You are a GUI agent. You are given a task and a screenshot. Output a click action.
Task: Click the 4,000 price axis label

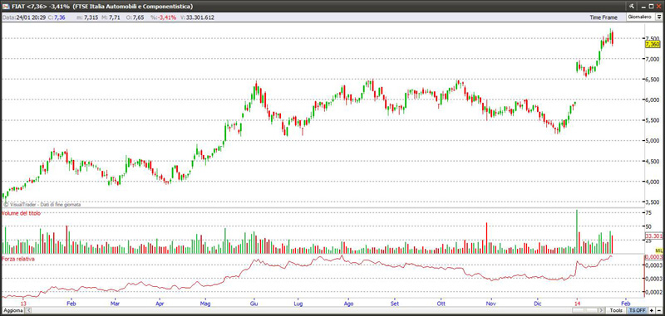653,182
